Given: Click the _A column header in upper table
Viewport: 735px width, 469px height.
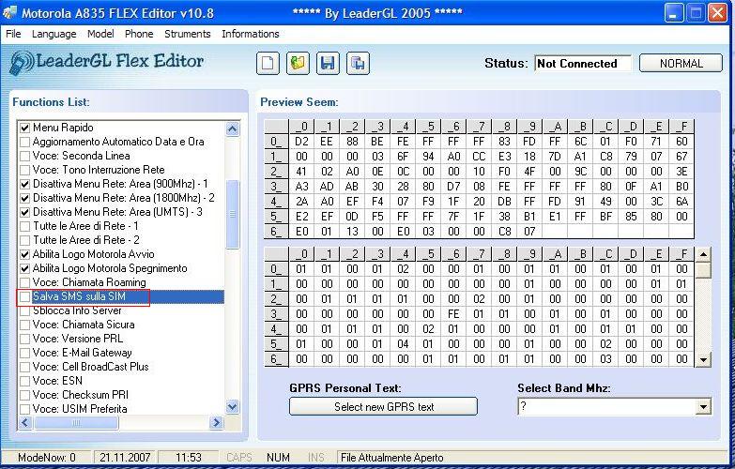Looking at the screenshot, I should pyautogui.click(x=555, y=127).
